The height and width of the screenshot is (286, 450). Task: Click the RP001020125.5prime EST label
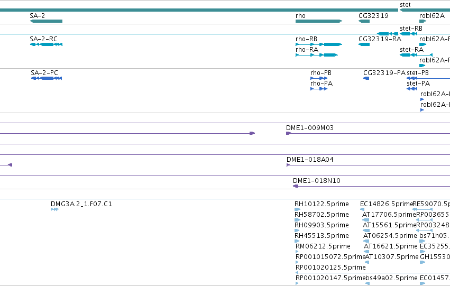tap(330, 267)
